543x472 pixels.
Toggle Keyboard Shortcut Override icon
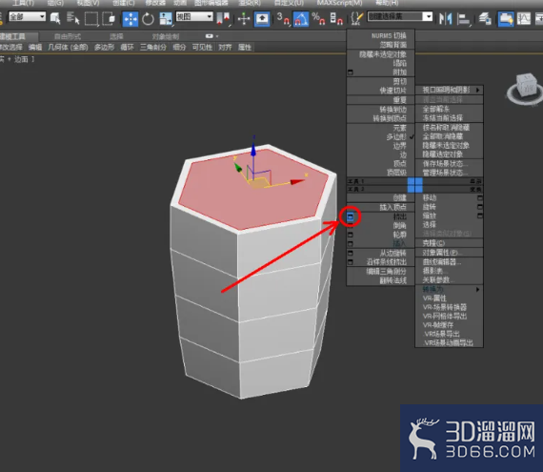pos(262,19)
